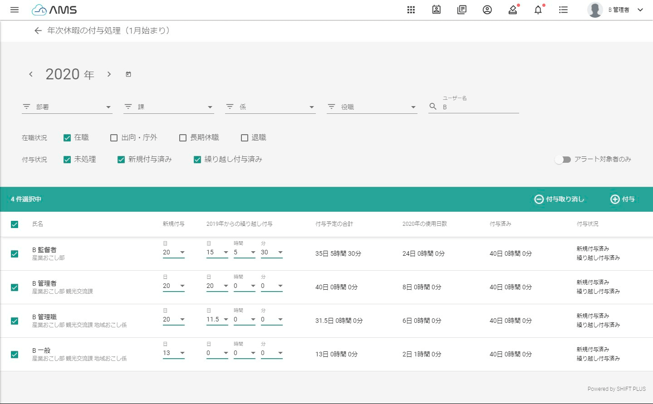This screenshot has height=404, width=653.
Task: Click the 付与 grant button
Action: (x=623, y=199)
